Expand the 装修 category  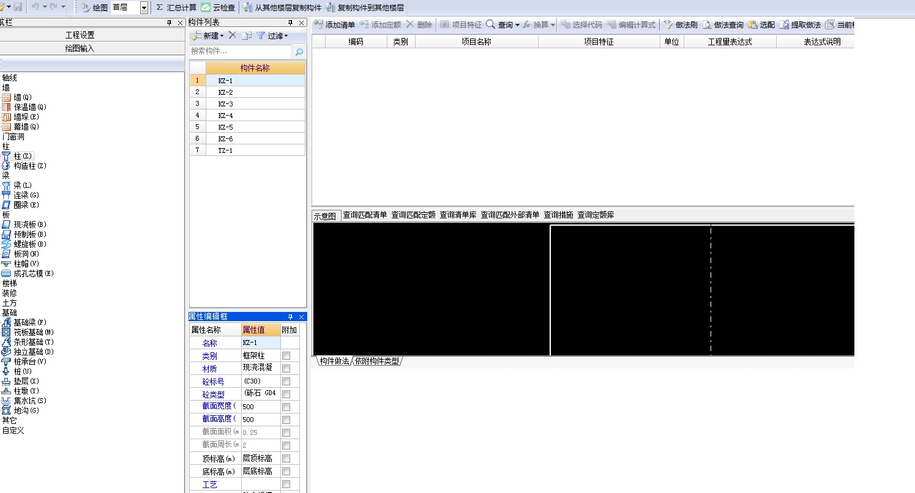9,293
